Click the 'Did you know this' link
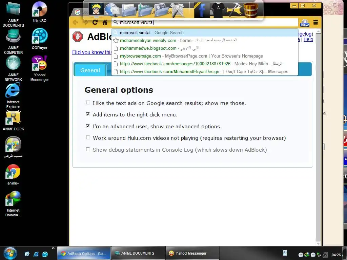 pos(92,52)
